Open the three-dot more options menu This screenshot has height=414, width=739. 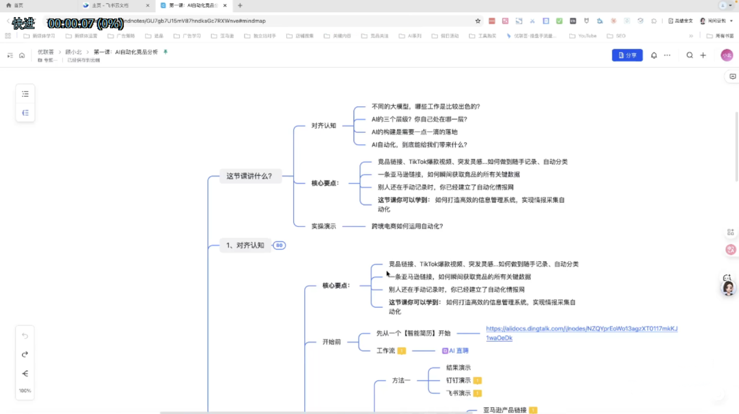[x=667, y=55]
